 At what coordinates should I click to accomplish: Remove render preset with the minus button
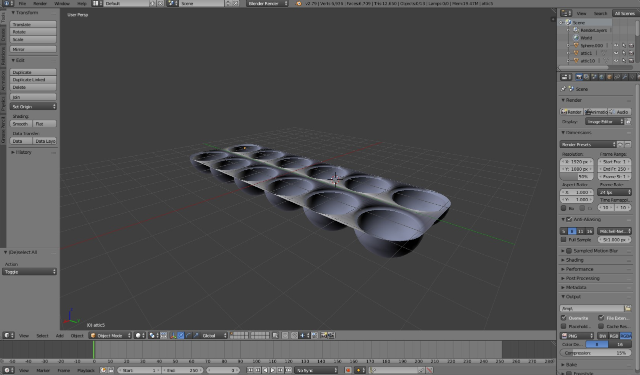pos(628,144)
